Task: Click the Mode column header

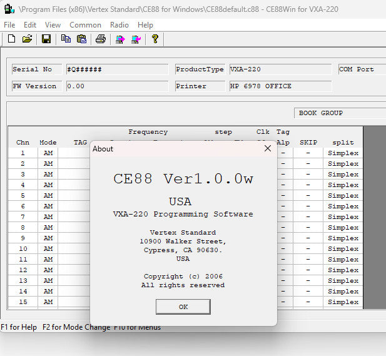Action: coord(48,142)
